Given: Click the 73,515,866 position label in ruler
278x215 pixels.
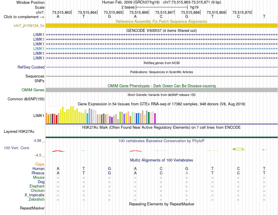Looking at the screenshot, I should tap(138, 12).
